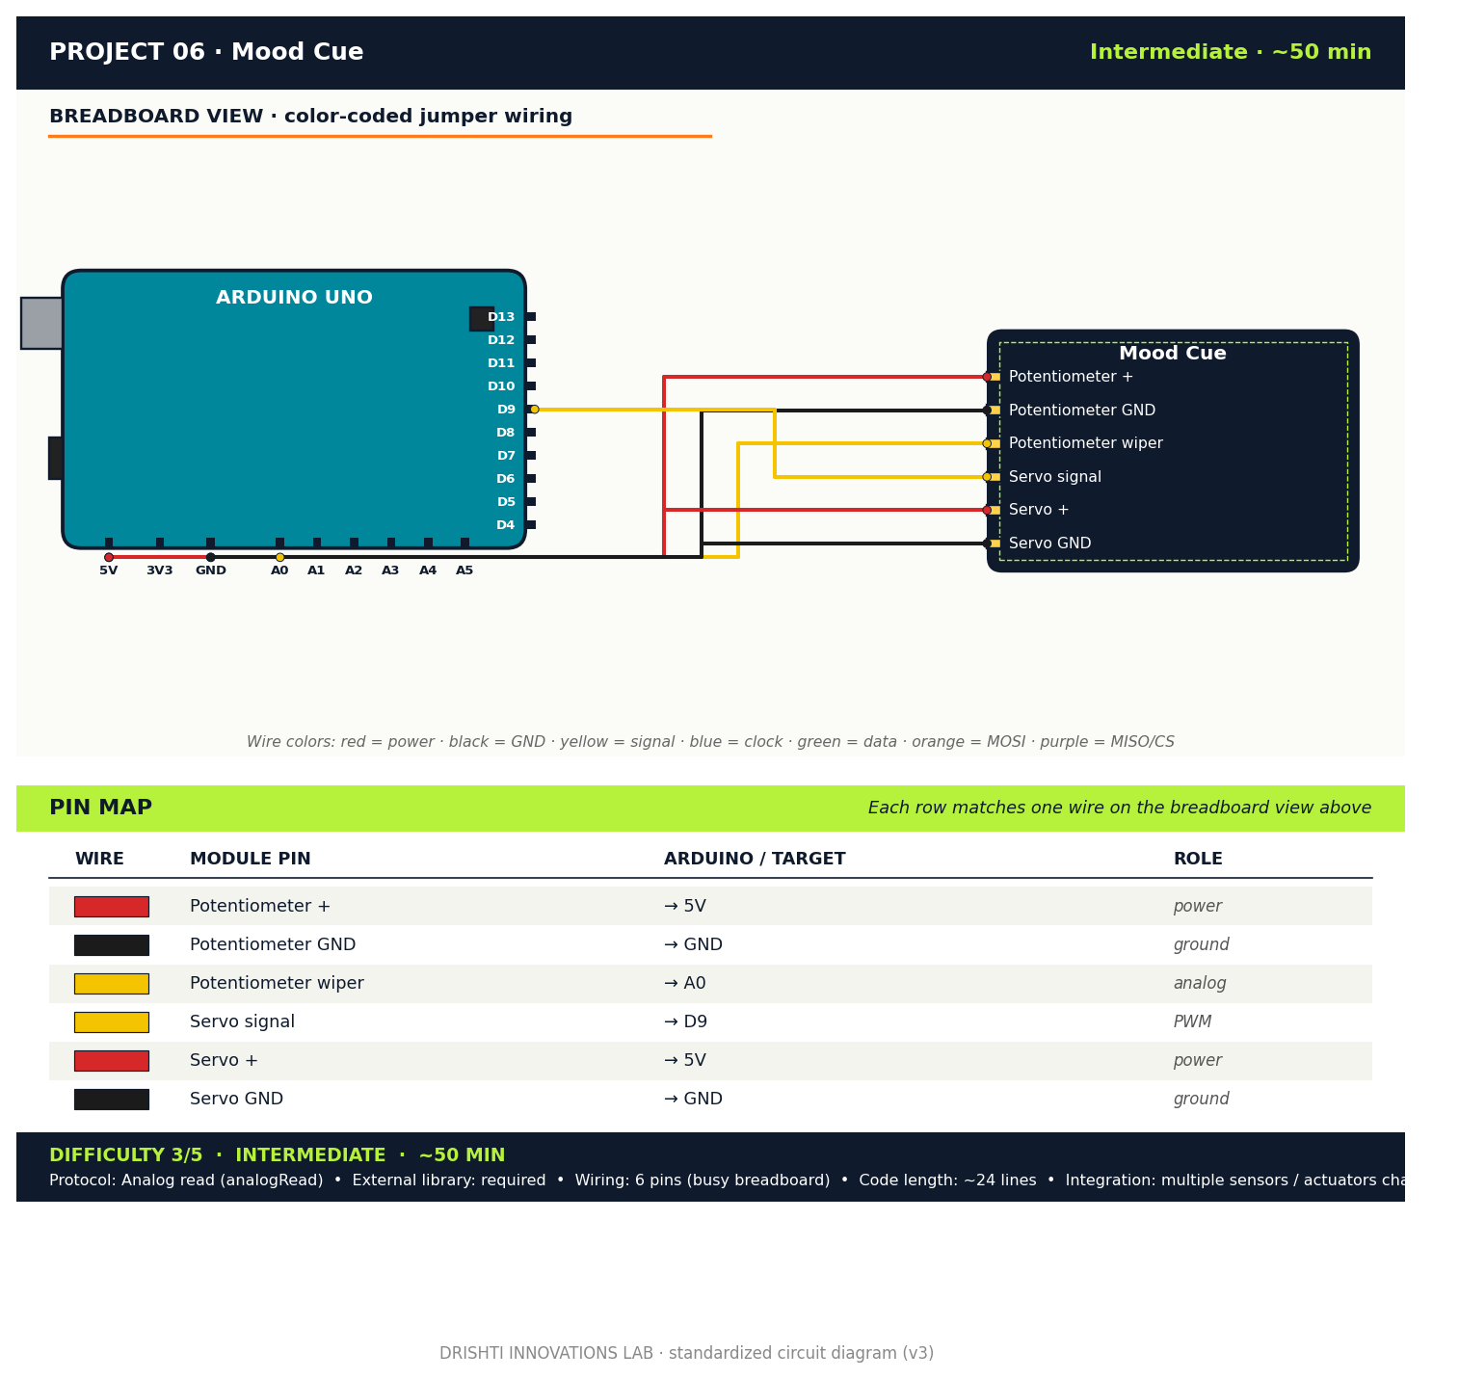Viewport: 1459px width, 1379px height.
Task: Click the BREADBOARD VIEW heading
Action: pyautogui.click(x=310, y=117)
